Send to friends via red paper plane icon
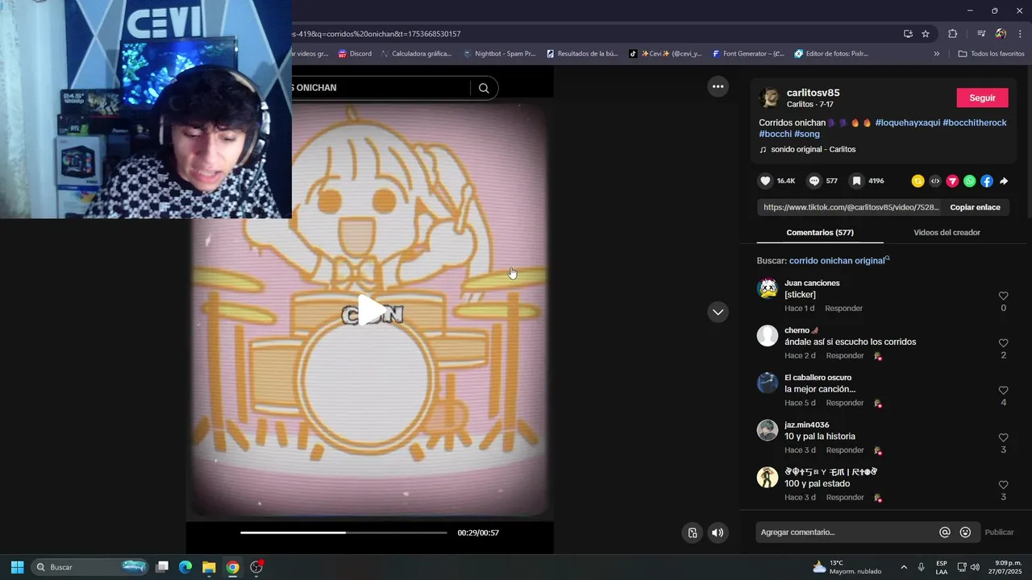Viewport: 1032px width, 580px height. coord(952,181)
